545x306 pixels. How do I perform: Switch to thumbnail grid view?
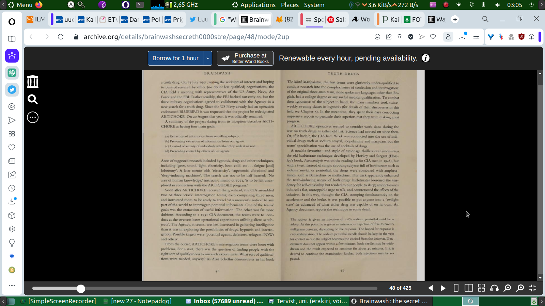(481, 288)
